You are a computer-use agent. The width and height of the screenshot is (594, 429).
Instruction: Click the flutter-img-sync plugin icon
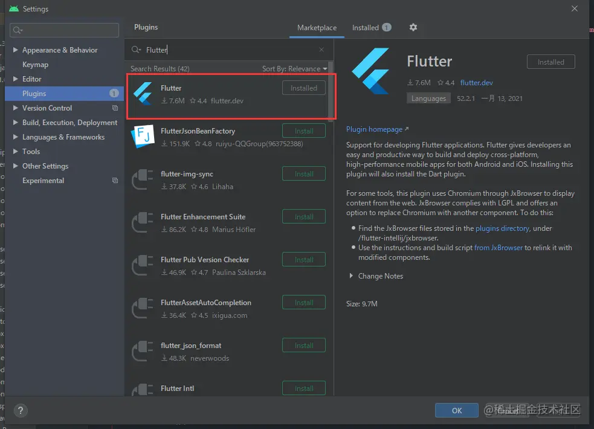143,179
